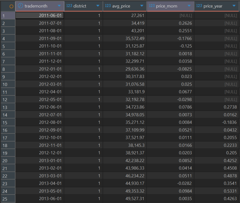Click price_year cell 0.4508

pos(217,168)
